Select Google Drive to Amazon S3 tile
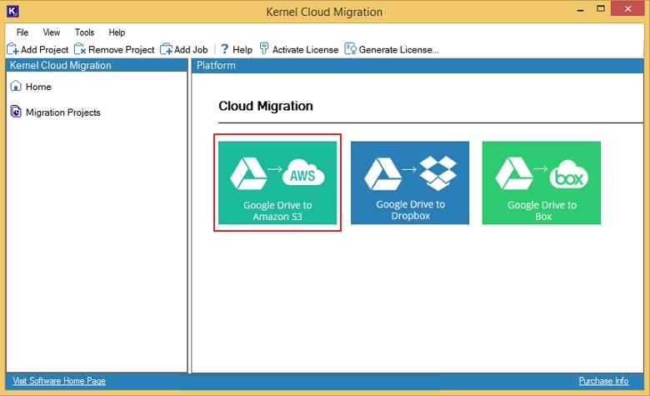The width and height of the screenshot is (650, 396). (x=277, y=183)
